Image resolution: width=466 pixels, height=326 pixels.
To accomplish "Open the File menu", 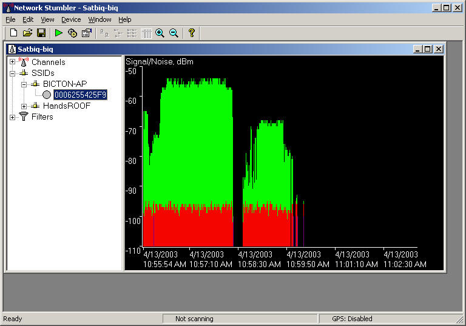I will tap(10, 19).
